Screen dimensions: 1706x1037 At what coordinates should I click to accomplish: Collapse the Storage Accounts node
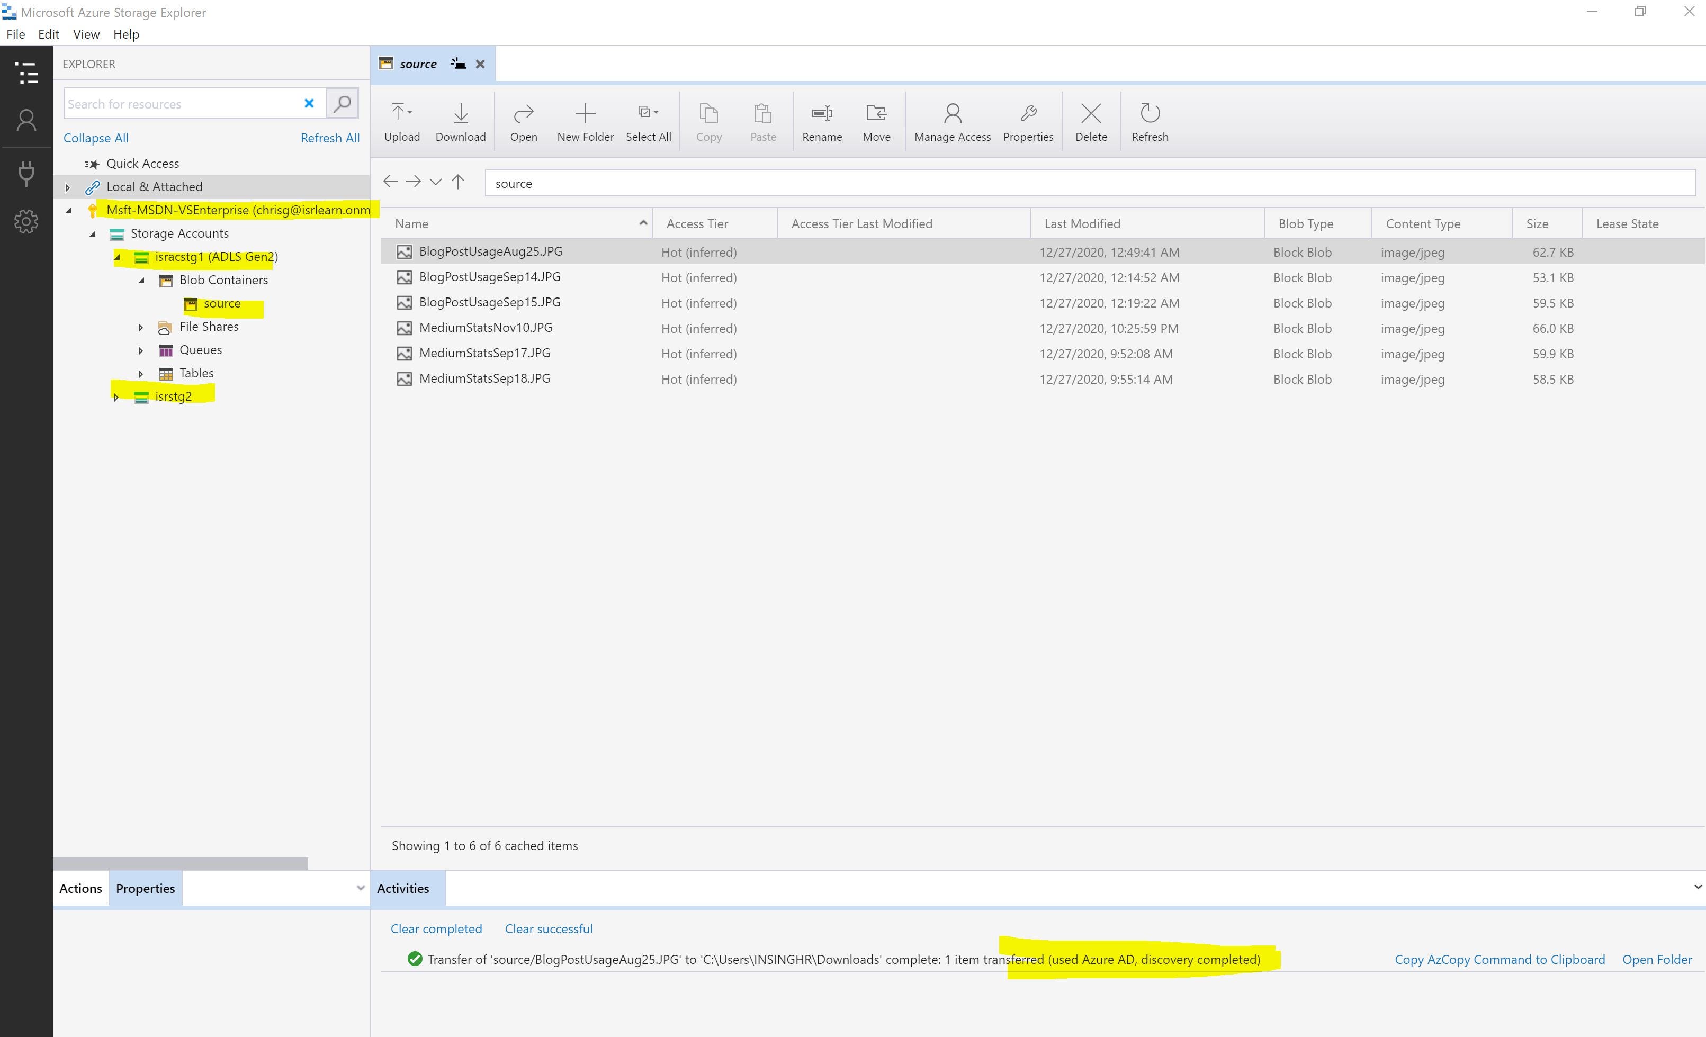coord(92,234)
